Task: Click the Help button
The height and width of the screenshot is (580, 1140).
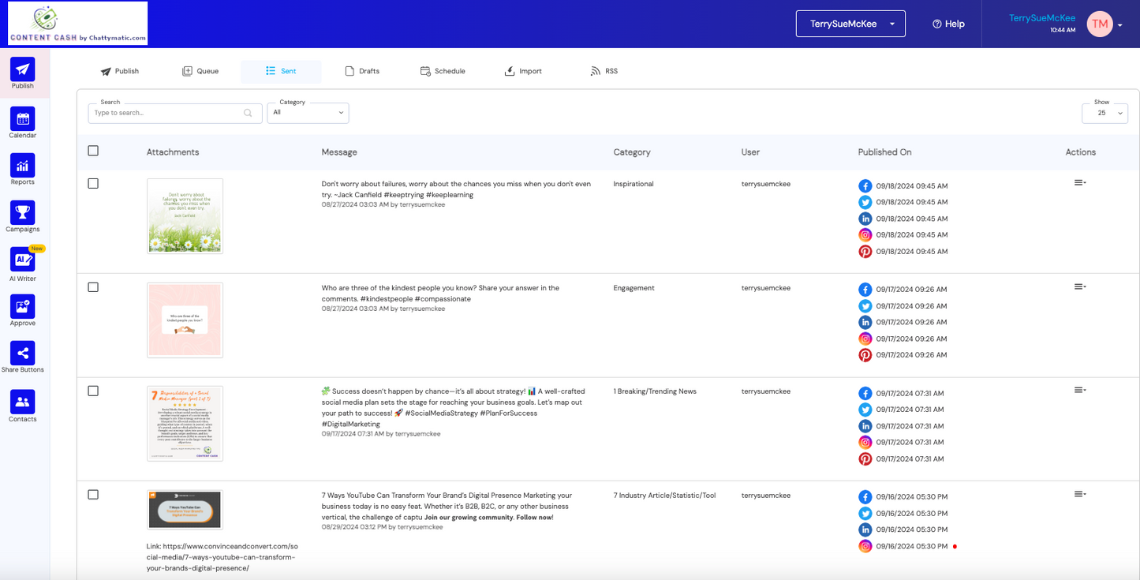Action: click(x=948, y=24)
